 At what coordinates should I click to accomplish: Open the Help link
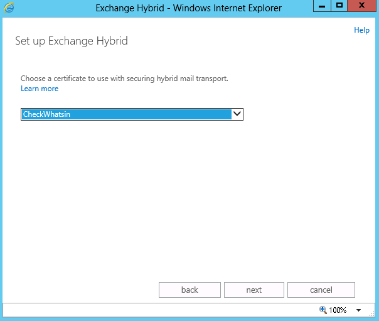(x=361, y=30)
